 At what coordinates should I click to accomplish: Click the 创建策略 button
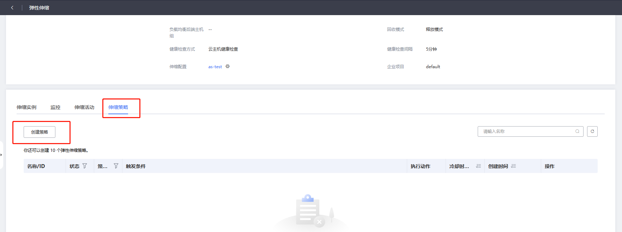[x=40, y=132]
